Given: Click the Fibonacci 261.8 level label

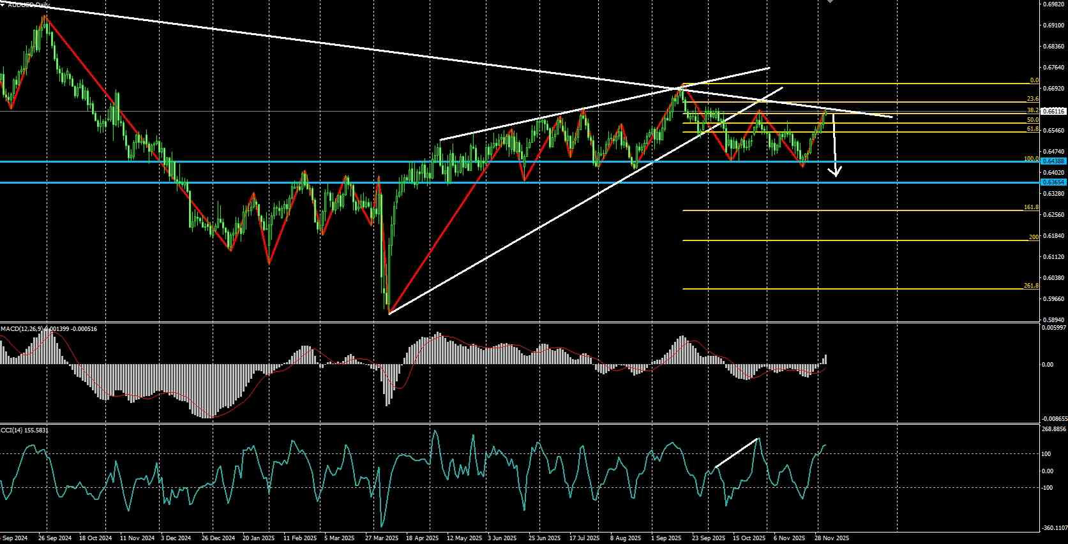Looking at the screenshot, I should [1032, 286].
